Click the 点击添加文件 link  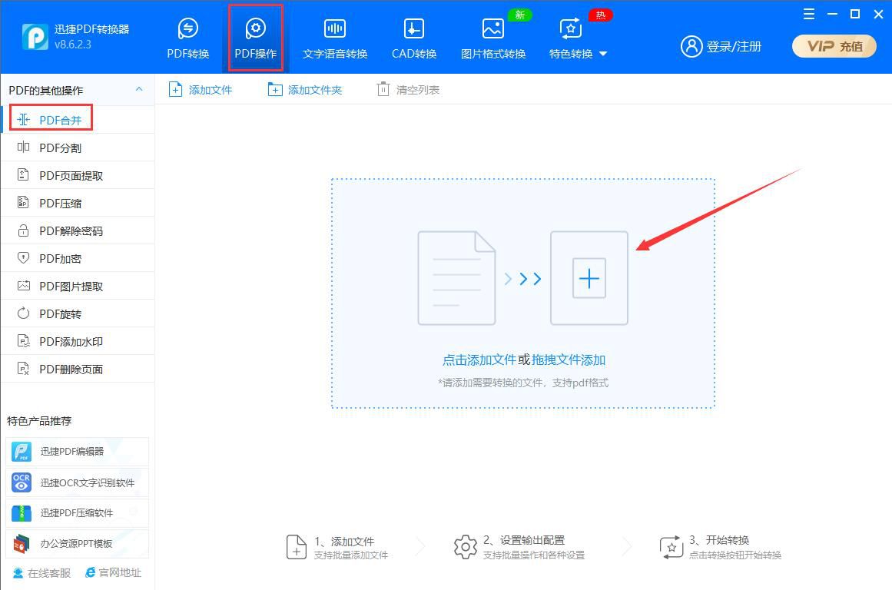tap(479, 360)
